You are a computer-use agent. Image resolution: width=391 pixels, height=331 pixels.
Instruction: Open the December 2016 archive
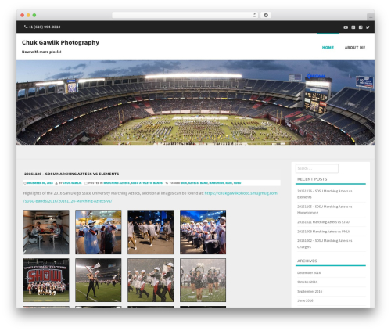[x=309, y=272]
